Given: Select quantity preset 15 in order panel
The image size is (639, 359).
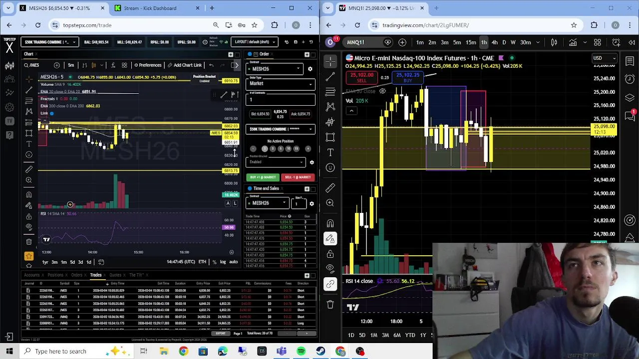Looking at the screenshot, I should click(296, 149).
